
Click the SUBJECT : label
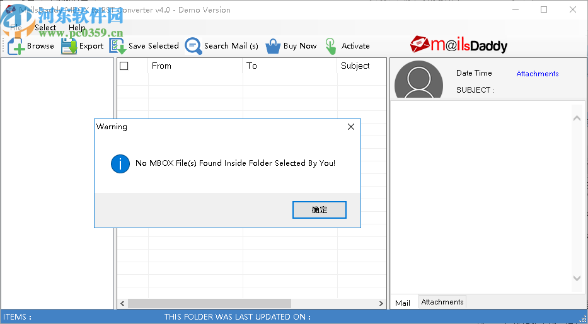[x=475, y=90]
